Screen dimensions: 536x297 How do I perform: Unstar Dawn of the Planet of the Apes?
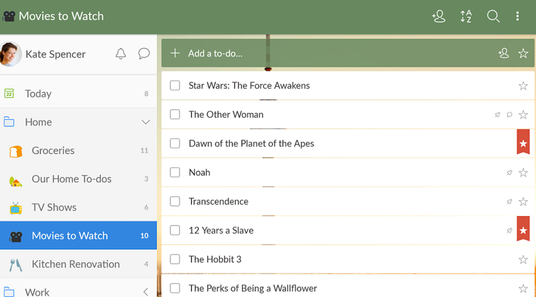point(523,142)
